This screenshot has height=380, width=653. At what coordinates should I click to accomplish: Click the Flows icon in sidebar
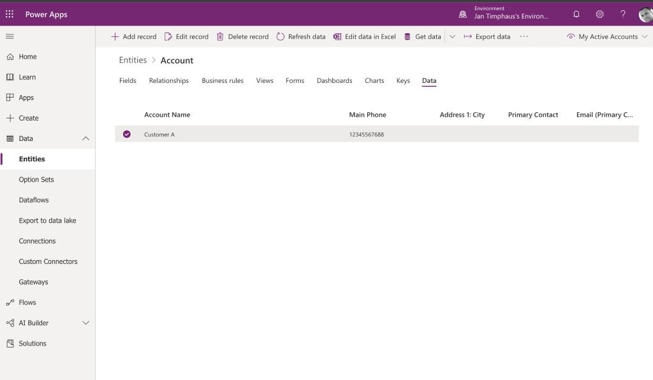(10, 303)
